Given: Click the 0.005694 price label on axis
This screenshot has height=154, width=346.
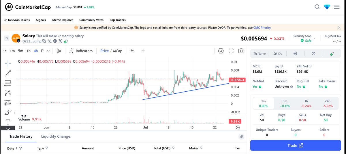Looking at the screenshot, I should [237, 80].
